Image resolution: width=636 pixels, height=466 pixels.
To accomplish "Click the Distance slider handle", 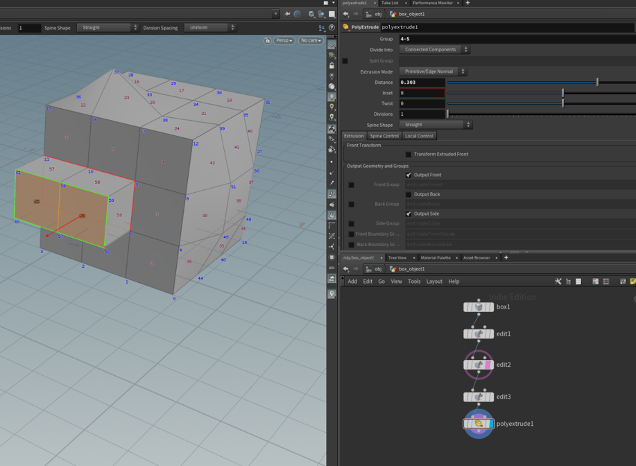I will coord(597,83).
